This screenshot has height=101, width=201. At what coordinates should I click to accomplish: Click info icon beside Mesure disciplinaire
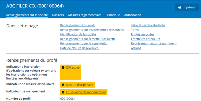tap(63, 85)
